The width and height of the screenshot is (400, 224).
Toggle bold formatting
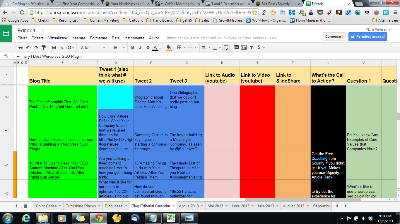point(133,48)
